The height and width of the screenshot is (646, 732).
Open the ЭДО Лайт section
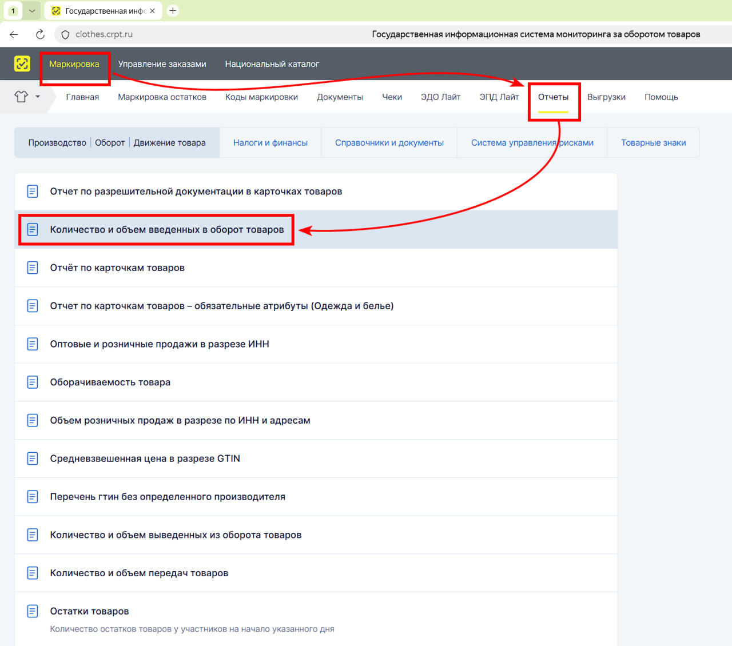(x=441, y=97)
